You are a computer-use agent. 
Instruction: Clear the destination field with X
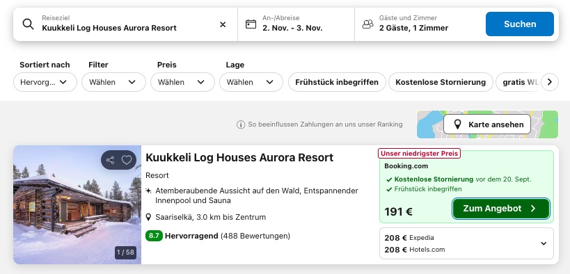click(x=223, y=24)
